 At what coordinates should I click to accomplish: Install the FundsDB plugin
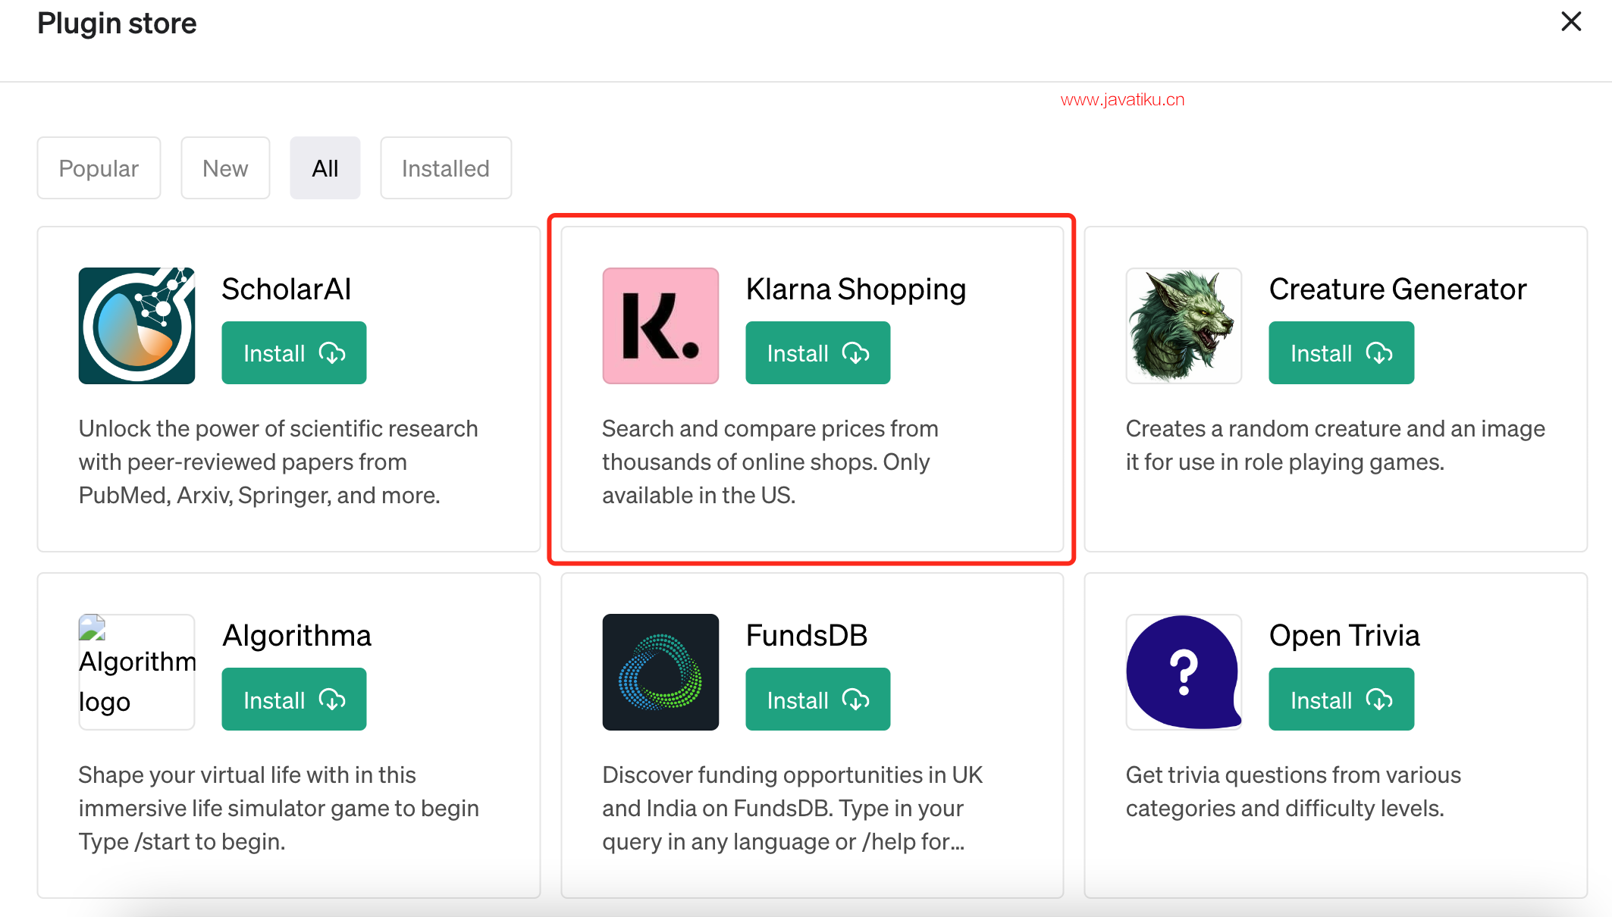(817, 699)
